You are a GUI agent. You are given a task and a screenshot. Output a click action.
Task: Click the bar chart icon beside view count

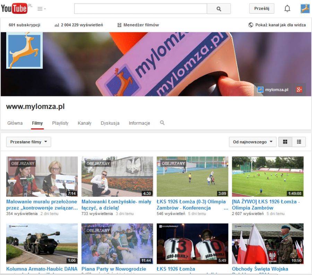coord(57,25)
